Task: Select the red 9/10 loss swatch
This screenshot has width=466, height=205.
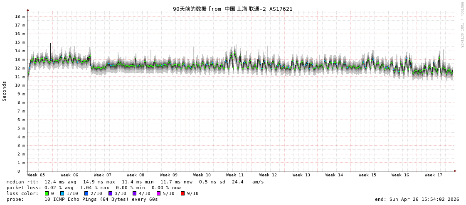Action: [182, 193]
